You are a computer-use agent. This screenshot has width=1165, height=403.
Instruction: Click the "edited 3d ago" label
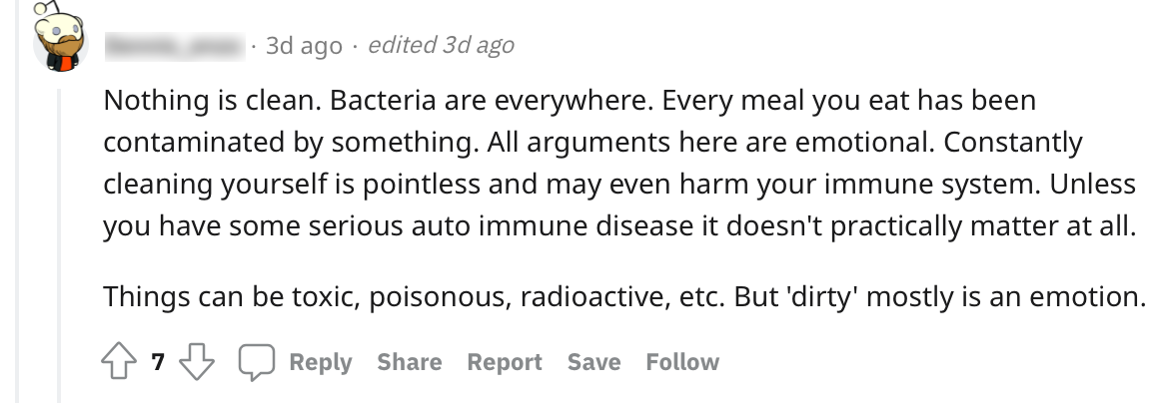441,45
